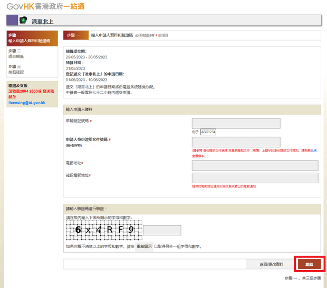
Task: Focus the applicant identity document number field
Action: coord(236,142)
